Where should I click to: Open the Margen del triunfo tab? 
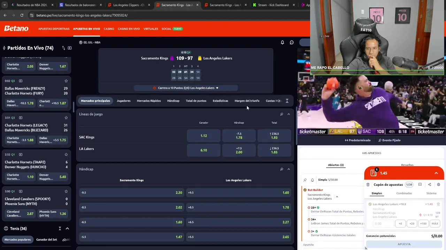point(247,101)
